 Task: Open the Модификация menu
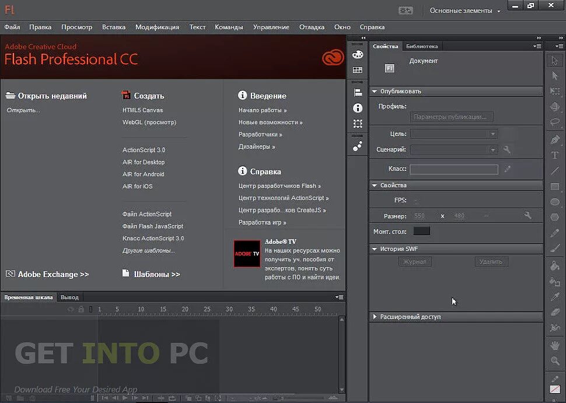point(157,27)
